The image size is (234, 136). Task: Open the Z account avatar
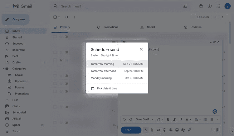tap(227, 6)
